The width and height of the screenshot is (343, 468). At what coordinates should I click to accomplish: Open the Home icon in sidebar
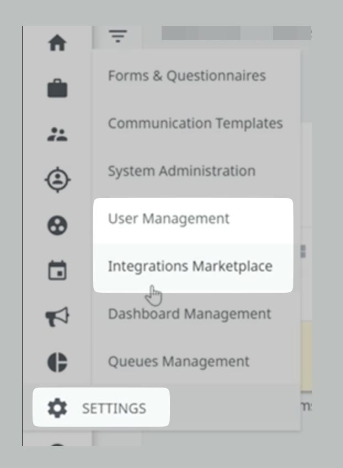pyautogui.click(x=57, y=43)
